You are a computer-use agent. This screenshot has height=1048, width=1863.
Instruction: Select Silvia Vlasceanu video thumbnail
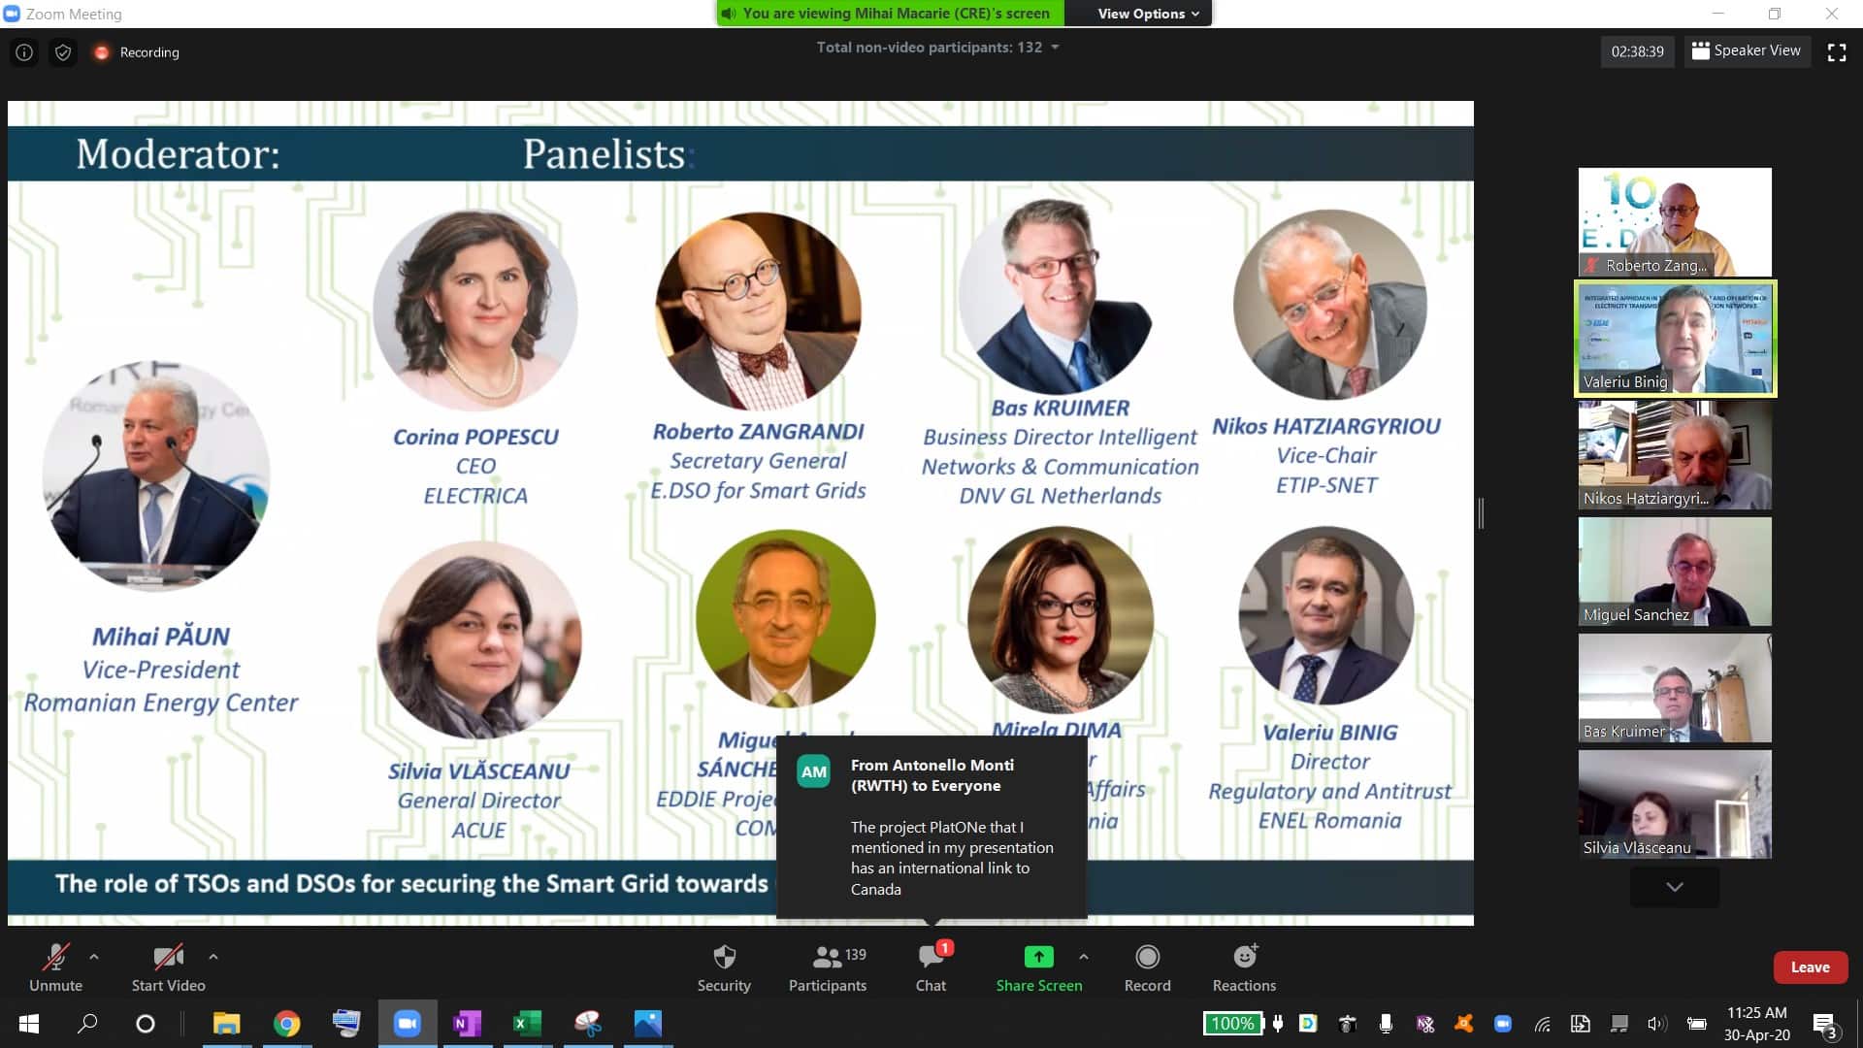pos(1675,804)
